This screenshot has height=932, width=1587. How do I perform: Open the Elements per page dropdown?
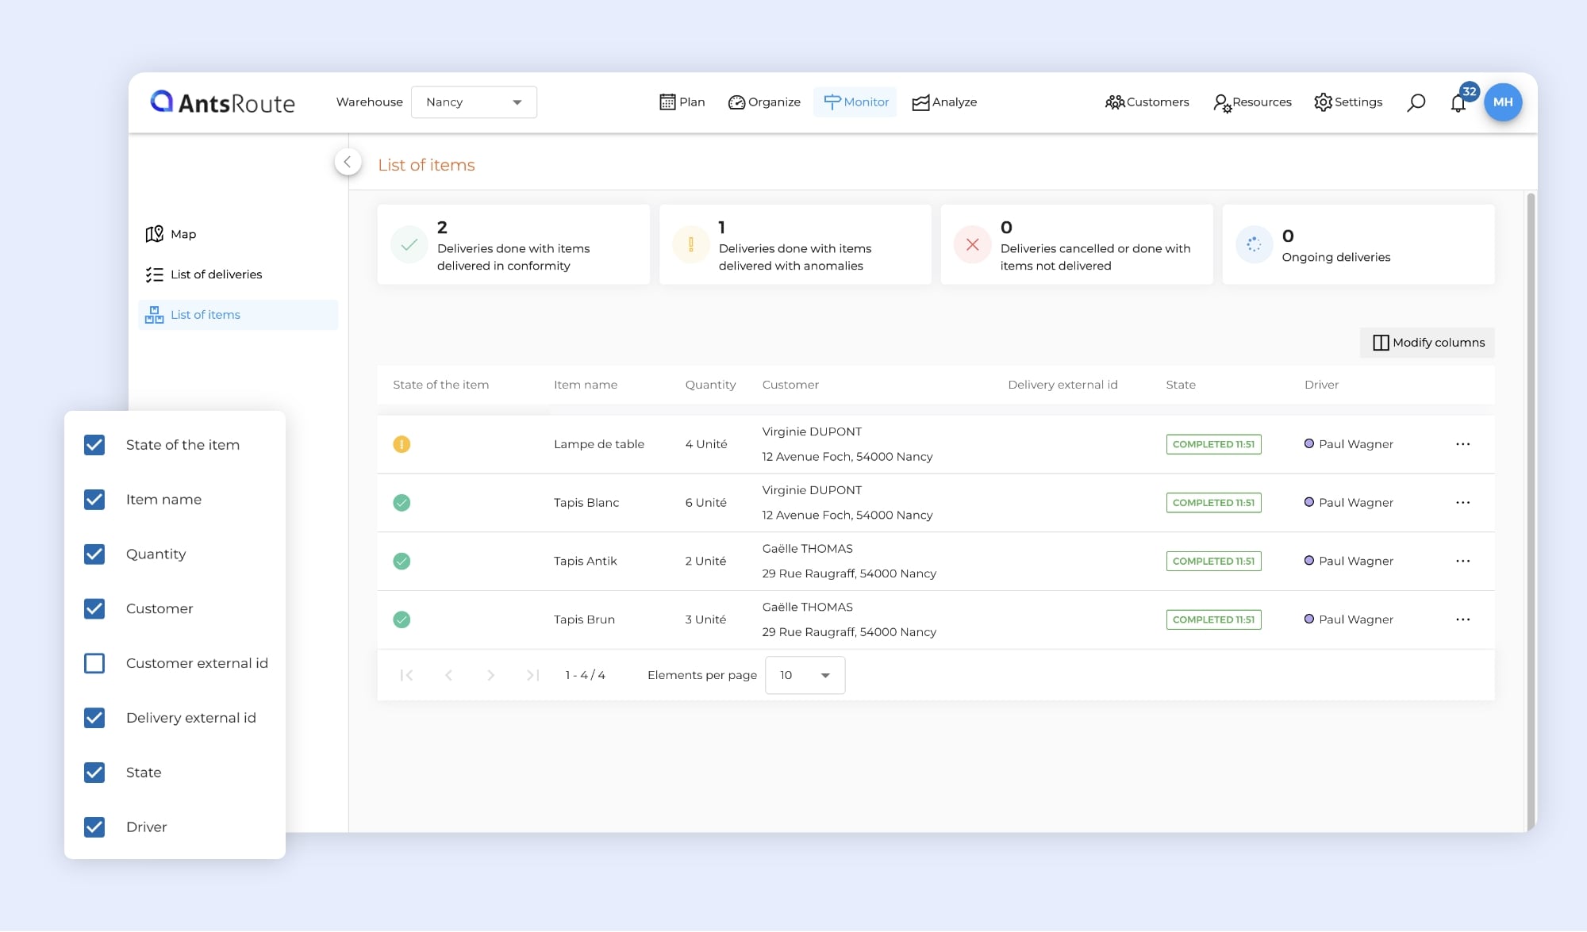(805, 675)
